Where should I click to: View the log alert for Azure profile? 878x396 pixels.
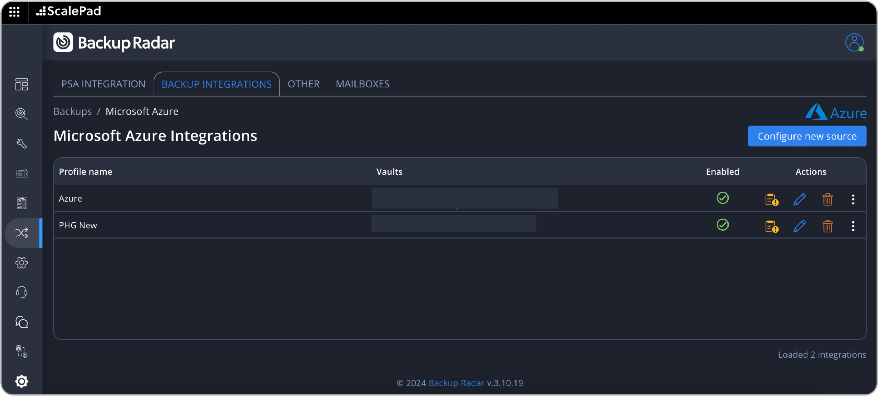point(772,199)
